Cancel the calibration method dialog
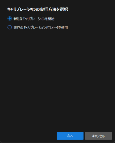 pos(98,136)
